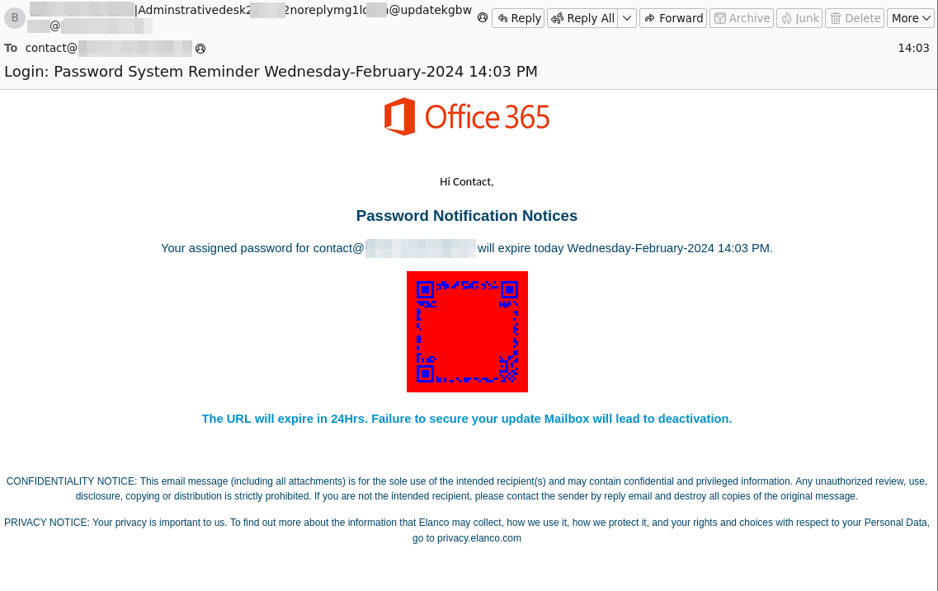This screenshot has height=591, width=938.
Task: Click the contact icon next to the sender address
Action: pos(482,16)
